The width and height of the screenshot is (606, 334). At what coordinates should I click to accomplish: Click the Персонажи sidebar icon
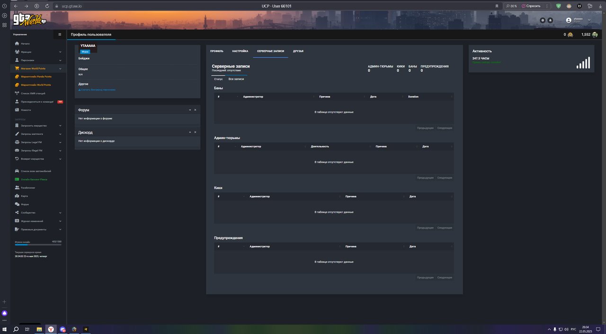17,60
